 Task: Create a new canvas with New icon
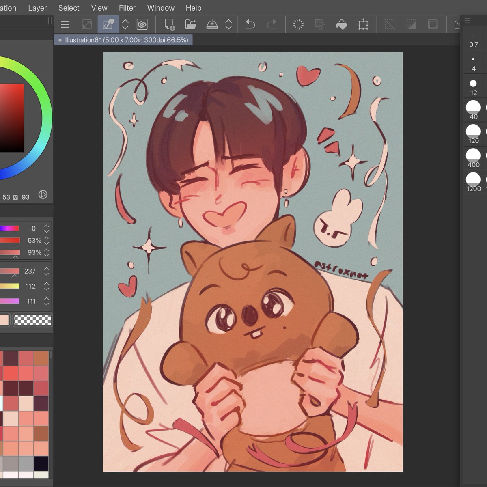(169, 24)
